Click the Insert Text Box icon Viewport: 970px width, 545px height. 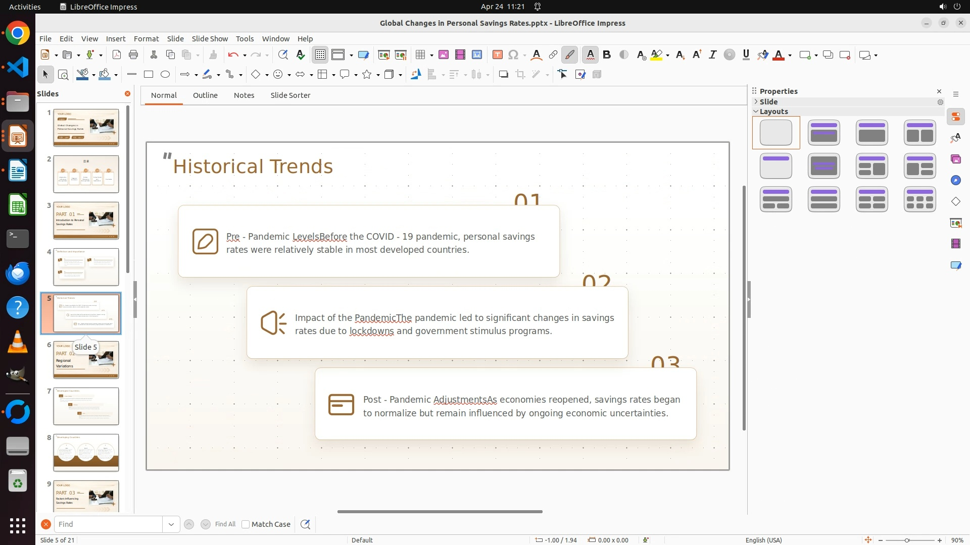point(497,55)
